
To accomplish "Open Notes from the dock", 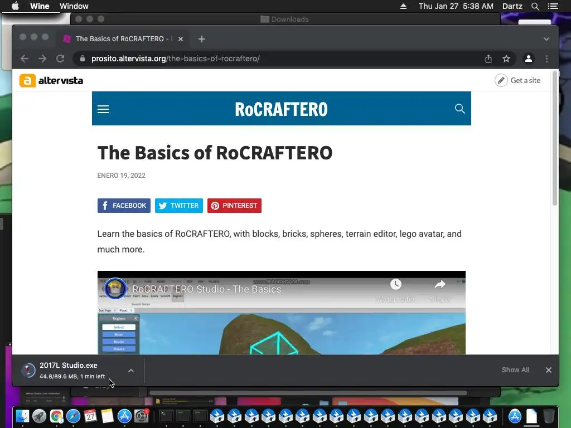I will point(108,416).
